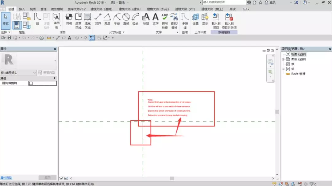Switch to the 插入 ribbon tab
The width and height of the screenshot is (332, 186).
tap(22, 9)
